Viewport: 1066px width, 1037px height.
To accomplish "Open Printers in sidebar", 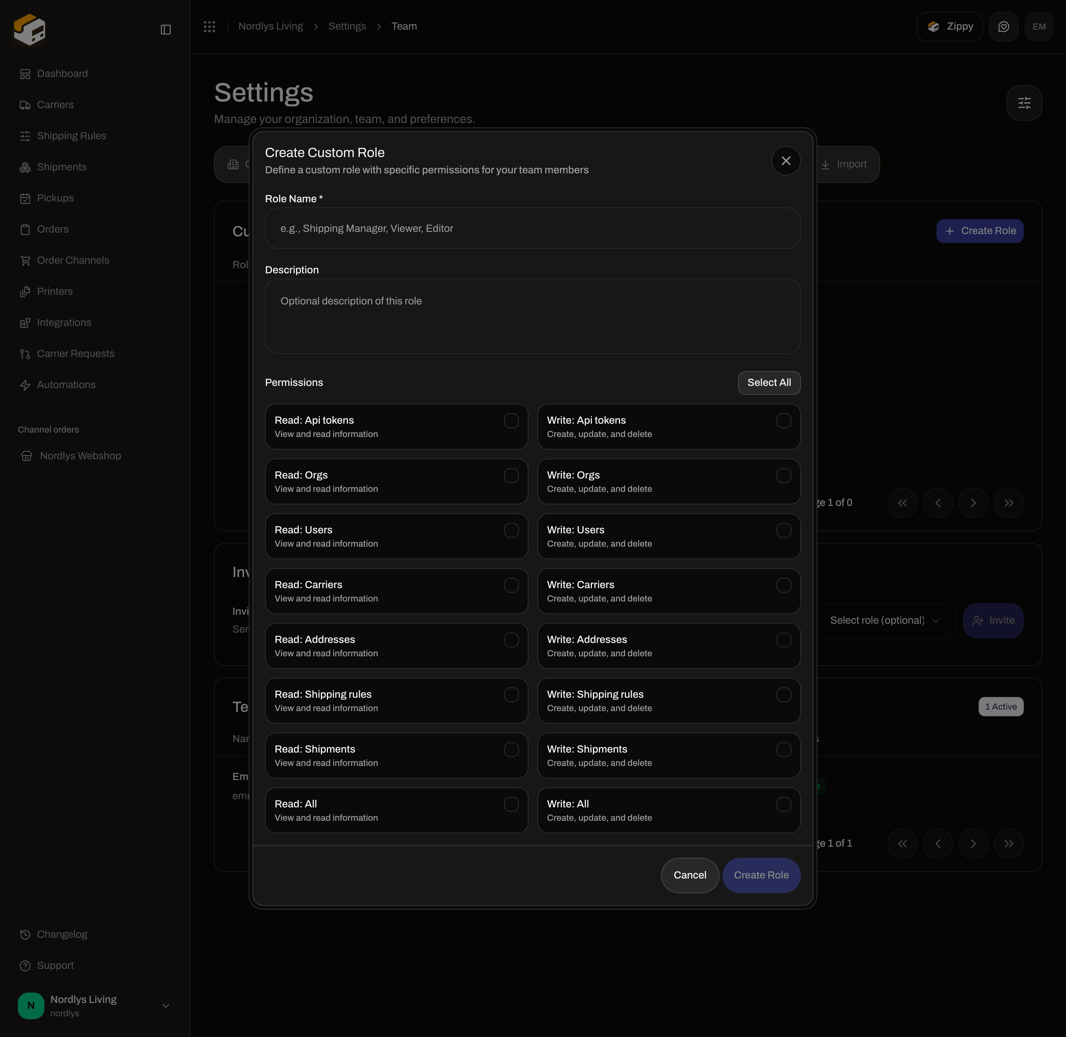I will [46, 291].
